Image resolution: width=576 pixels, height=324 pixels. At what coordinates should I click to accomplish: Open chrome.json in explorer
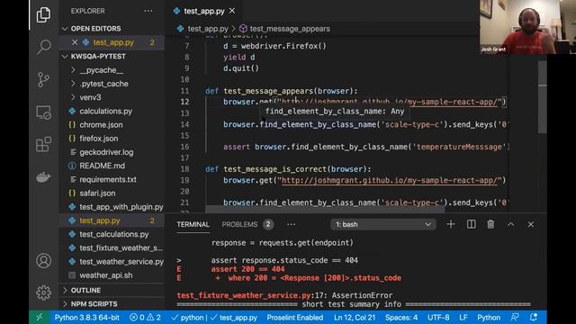point(112,124)
